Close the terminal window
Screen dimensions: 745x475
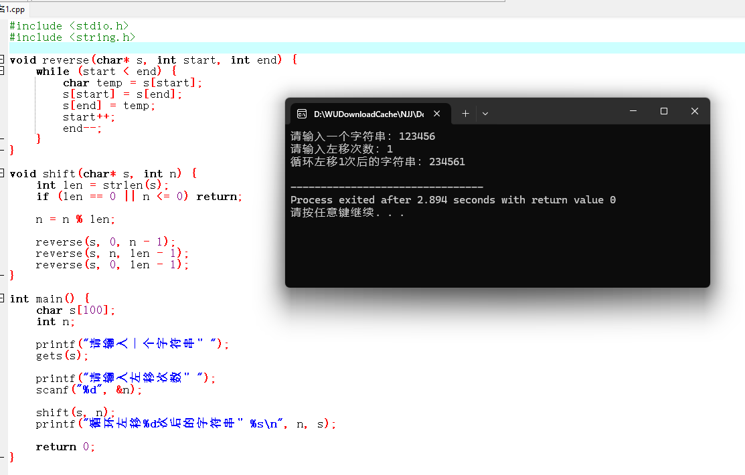(x=694, y=111)
